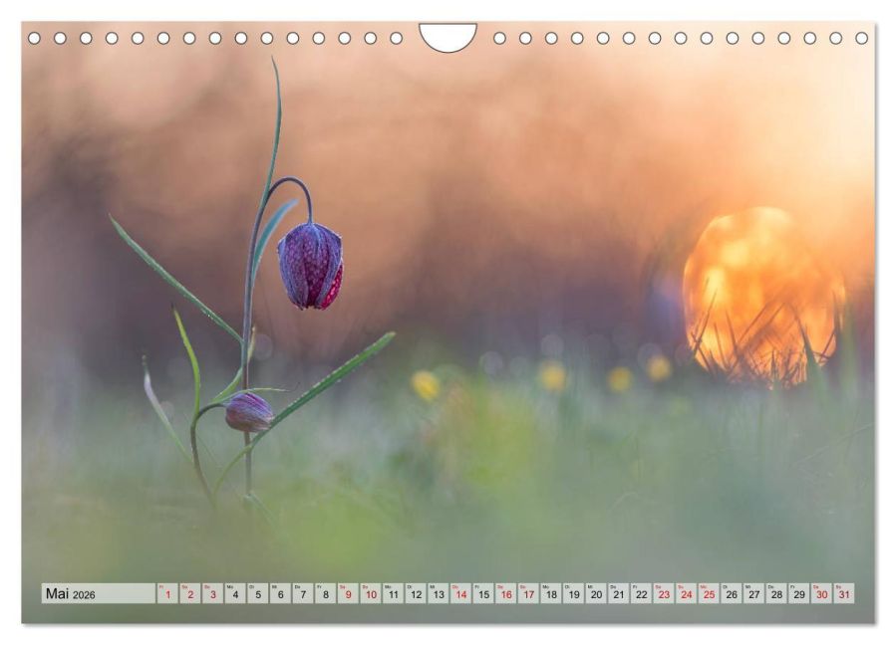This screenshot has height=645, width=896.
Task: Select day 11 in the calendar strip
Action: pos(394,593)
